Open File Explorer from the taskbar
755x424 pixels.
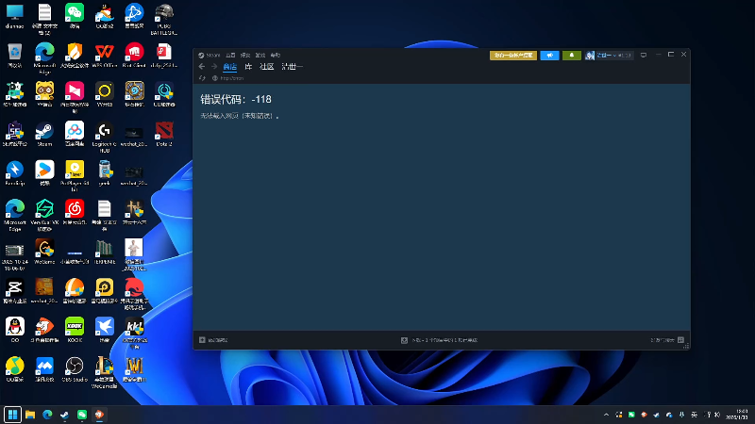tap(30, 415)
